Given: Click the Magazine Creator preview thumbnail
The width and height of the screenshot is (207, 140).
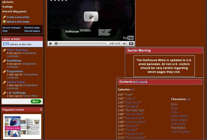Looking at the screenshot, I should (x=22, y=126).
